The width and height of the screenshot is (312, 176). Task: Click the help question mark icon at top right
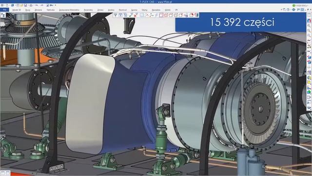(288, 10)
